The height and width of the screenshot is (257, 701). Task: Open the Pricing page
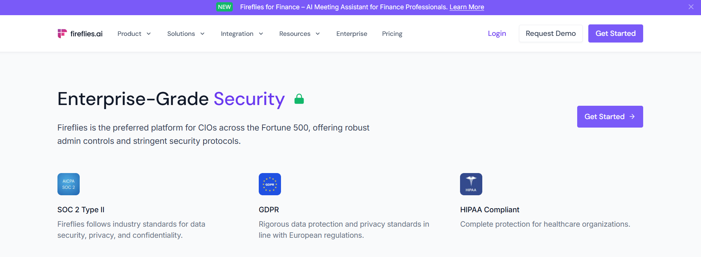(x=392, y=34)
